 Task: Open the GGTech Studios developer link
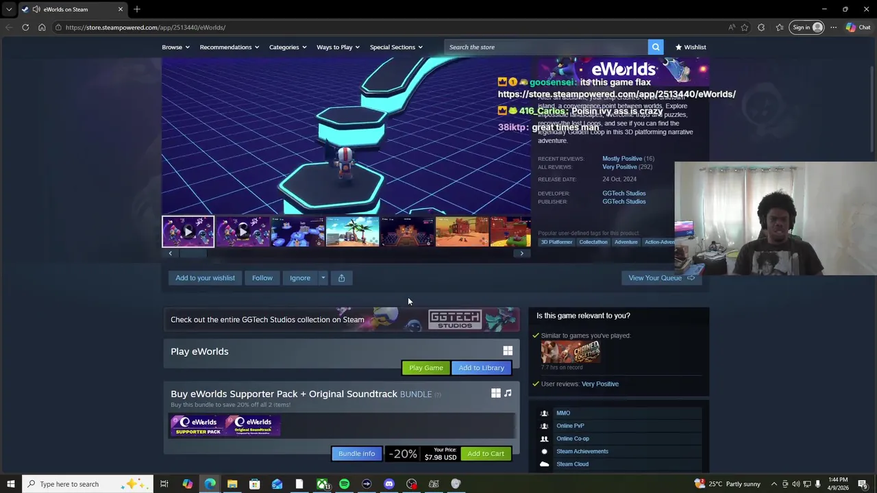click(623, 193)
